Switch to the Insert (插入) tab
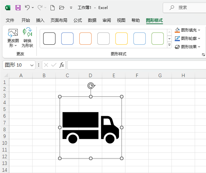 click(40, 20)
